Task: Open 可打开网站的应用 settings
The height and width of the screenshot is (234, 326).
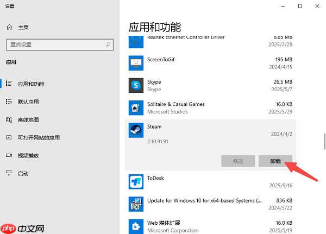Action: tap(39, 137)
